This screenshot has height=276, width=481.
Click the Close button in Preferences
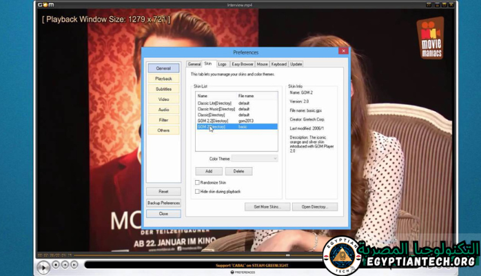click(163, 213)
